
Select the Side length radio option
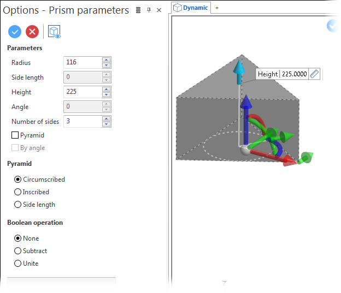[17, 205]
